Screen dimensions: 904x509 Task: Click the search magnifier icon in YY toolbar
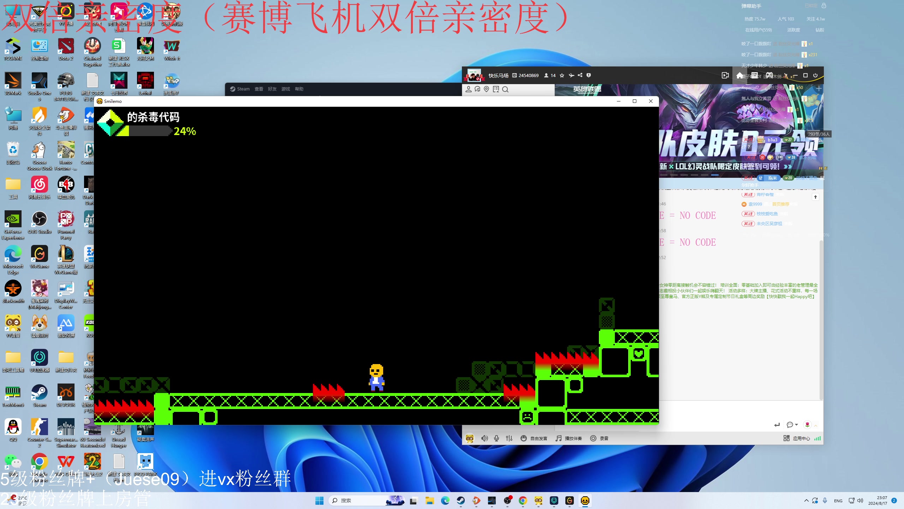505,89
